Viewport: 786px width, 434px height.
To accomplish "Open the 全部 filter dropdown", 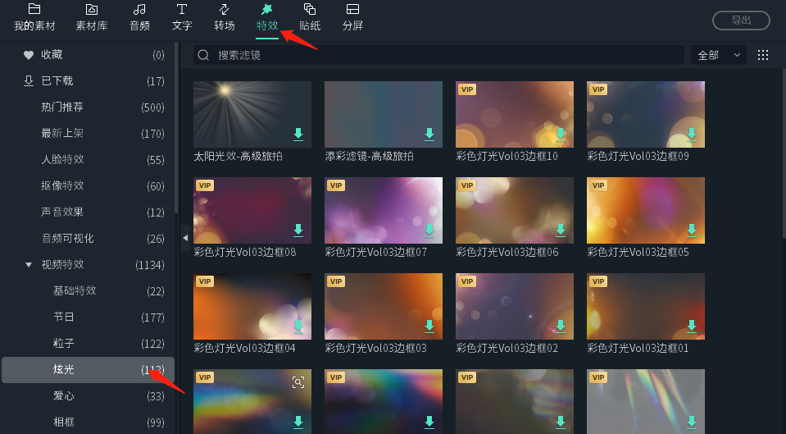I will [718, 55].
